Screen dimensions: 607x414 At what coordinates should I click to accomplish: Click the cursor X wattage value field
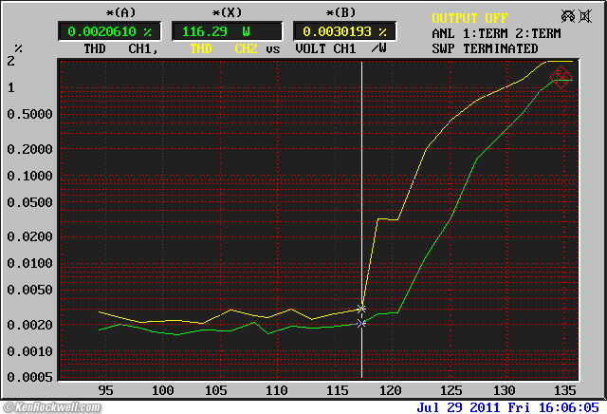227,31
